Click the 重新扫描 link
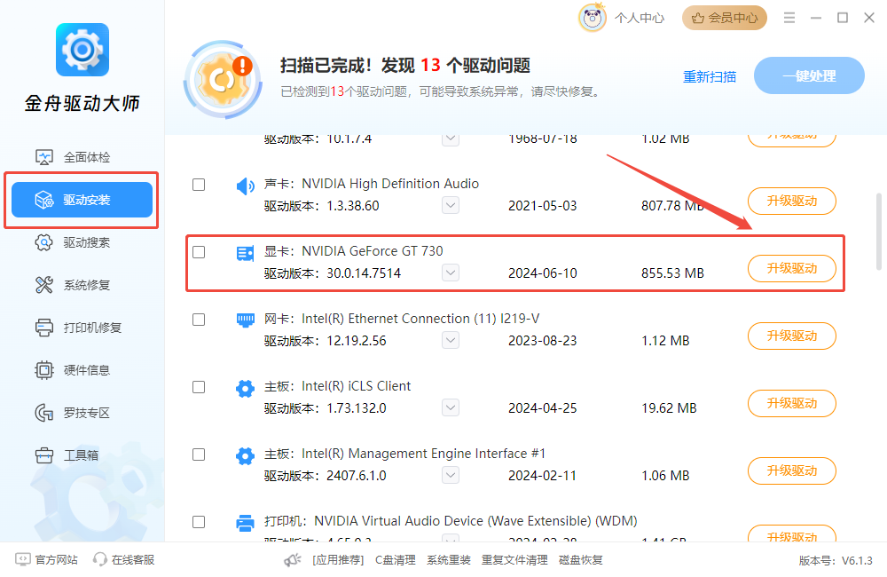This screenshot has width=887, height=577. tap(710, 76)
